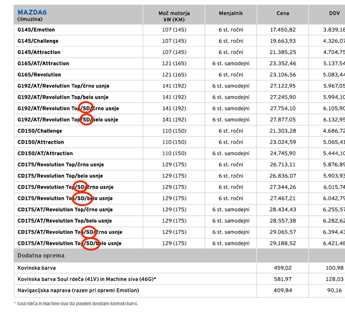Select the G165/Revolution model name

tap(39, 75)
